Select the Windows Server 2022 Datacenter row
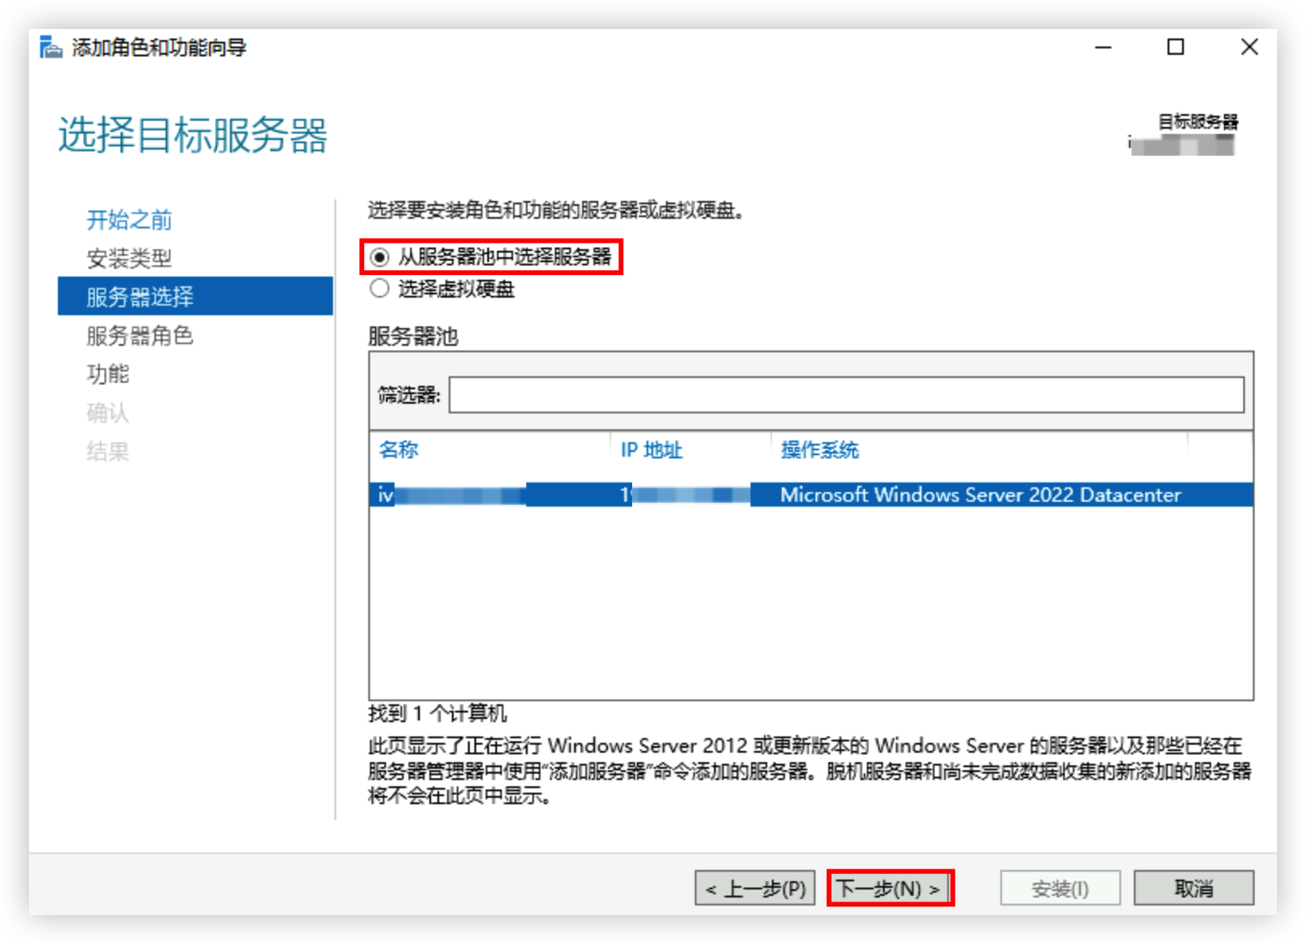The width and height of the screenshot is (1306, 944). point(811,495)
